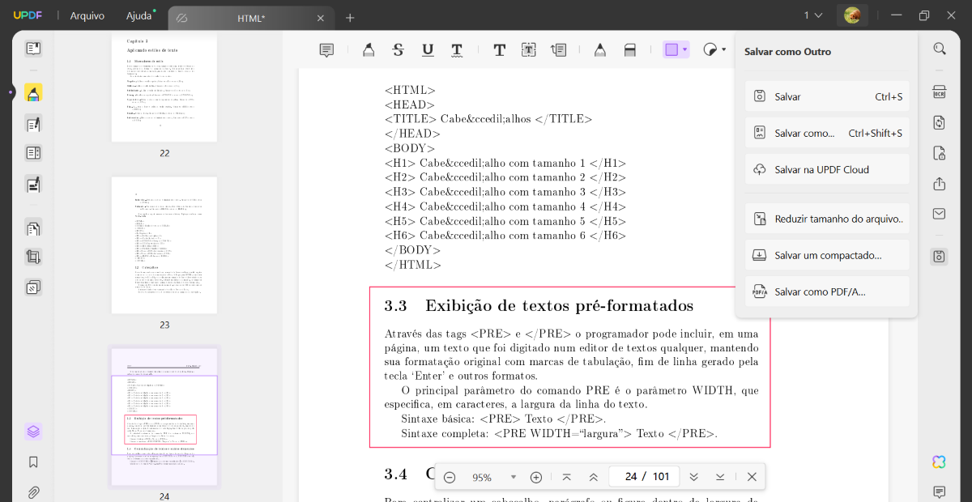Screen dimensions: 972x502
Task: Toggle the squiggly underline markup
Action: coord(457,49)
